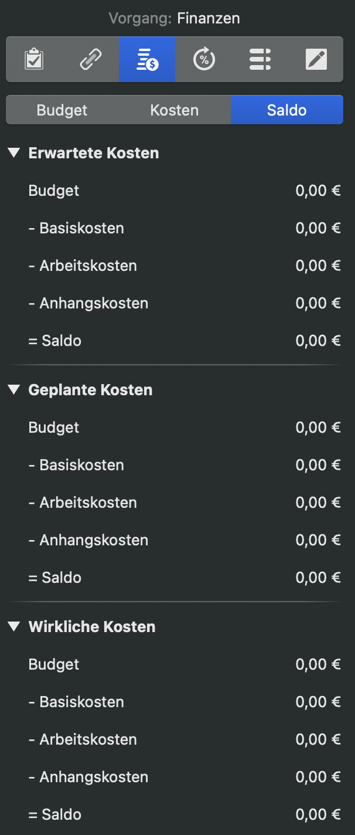The height and width of the screenshot is (835, 355).
Task: Select the Finanzen inspector coin icon
Action: point(147,59)
